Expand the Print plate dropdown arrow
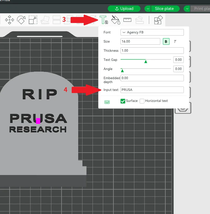Viewport: 210px width, 214px height. (x=187, y=9)
